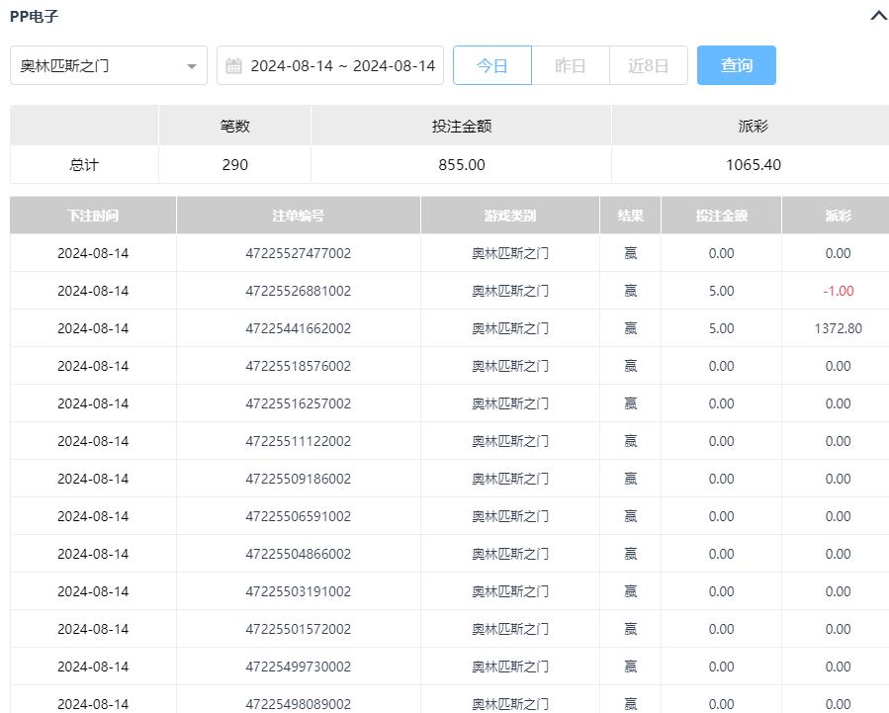Click the dropdown arrow of game selector
The height and width of the screenshot is (713, 889).
tap(191, 67)
